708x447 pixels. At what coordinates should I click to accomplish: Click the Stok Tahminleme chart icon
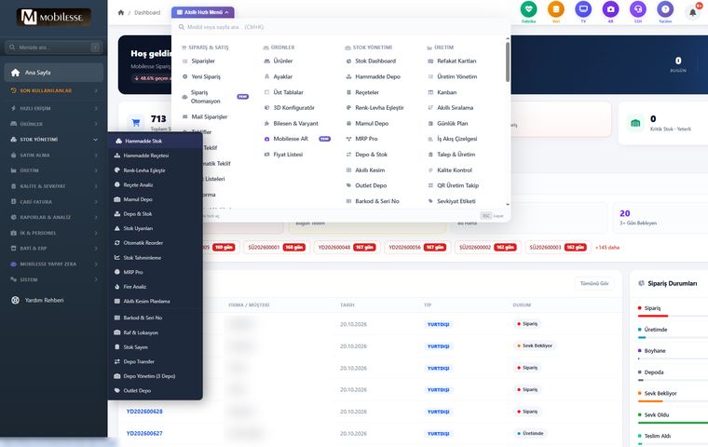117,258
